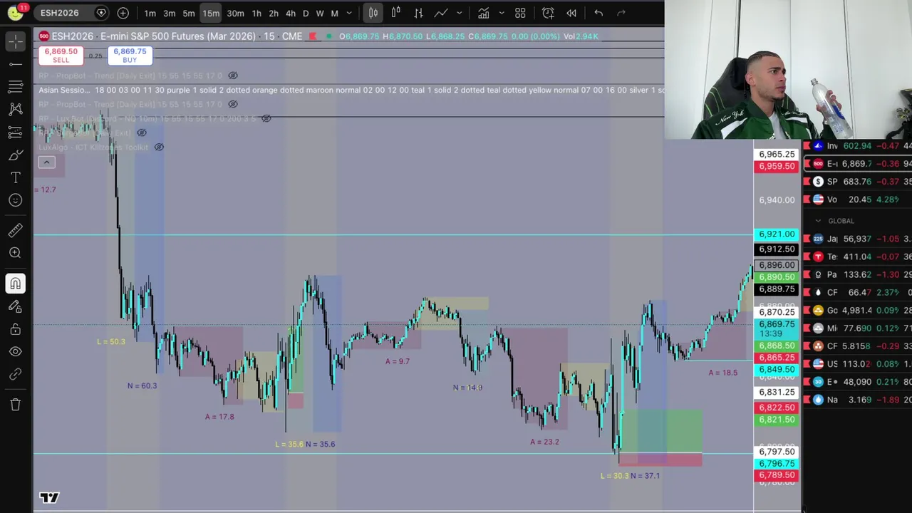912x513 pixels.
Task: Show the LuxAlgo ICT Killzones Toolkit indicator
Action: (159, 147)
